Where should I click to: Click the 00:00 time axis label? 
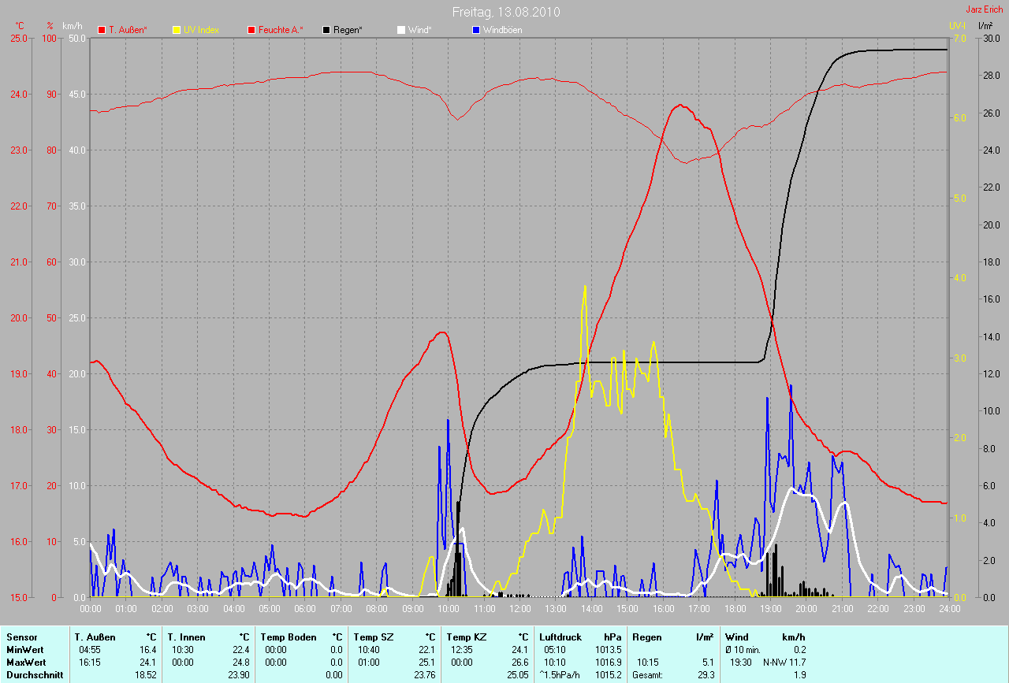91,608
